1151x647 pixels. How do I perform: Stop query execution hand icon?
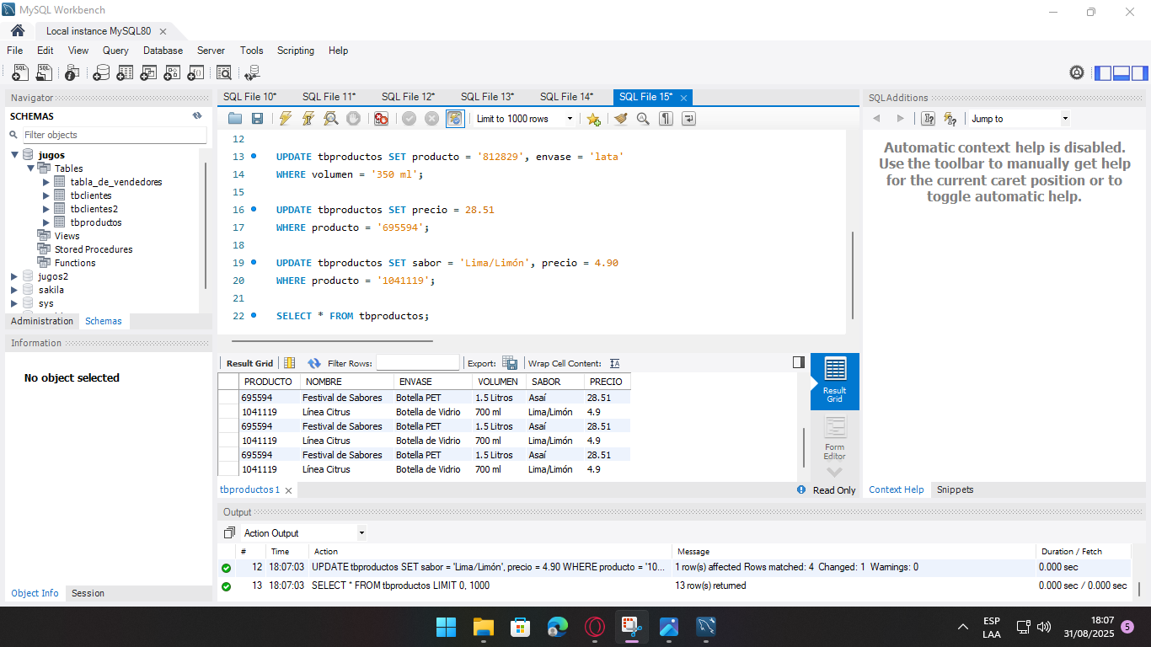point(354,119)
